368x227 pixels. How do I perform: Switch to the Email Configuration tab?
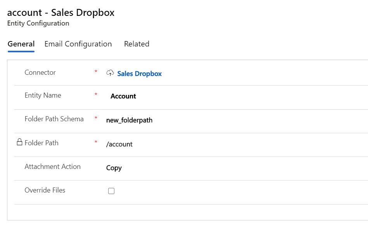coord(78,44)
